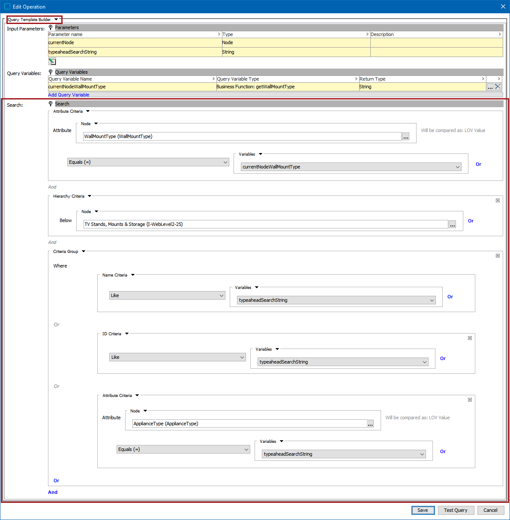The width and height of the screenshot is (510, 520).
Task: Click the Parameter name column header
Action: pyautogui.click(x=135, y=34)
